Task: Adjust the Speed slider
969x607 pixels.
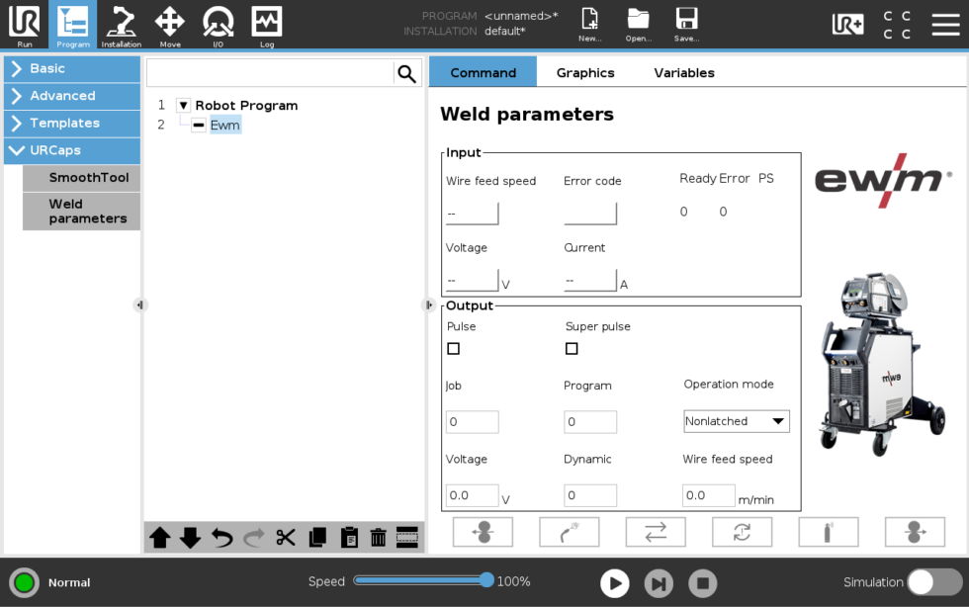Action: (x=485, y=580)
